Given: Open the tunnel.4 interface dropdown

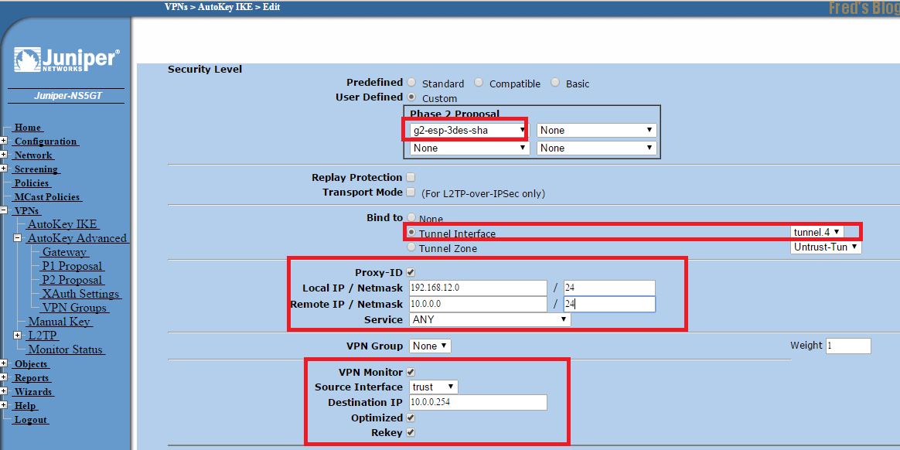Looking at the screenshot, I should (817, 232).
